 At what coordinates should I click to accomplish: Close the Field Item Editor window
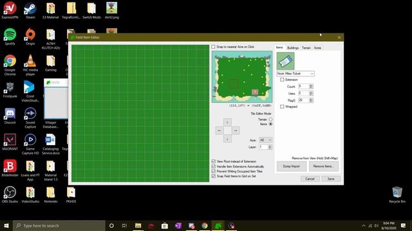coord(339,37)
